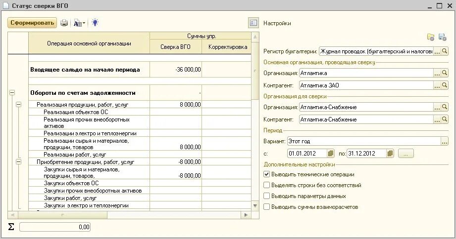Enable Выводить параметры данных
This screenshot has width=456, height=239.
(x=266, y=196)
